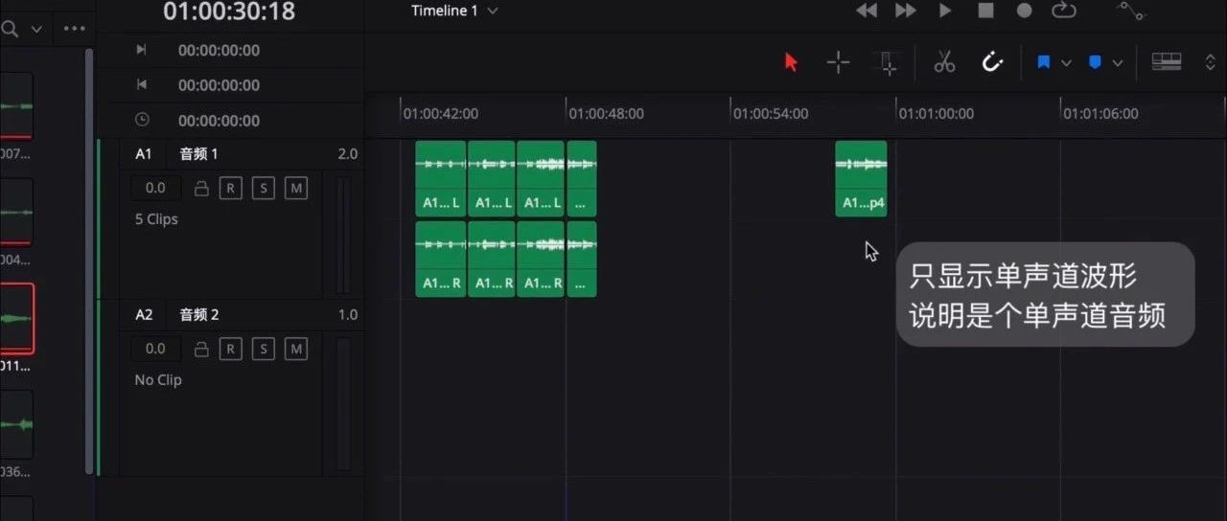Viewport: 1227px width, 521px height.
Task: Toggle the lock icon on track A1
Action: (x=201, y=189)
